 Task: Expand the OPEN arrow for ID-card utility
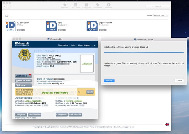pyautogui.click(x=23, y=30)
